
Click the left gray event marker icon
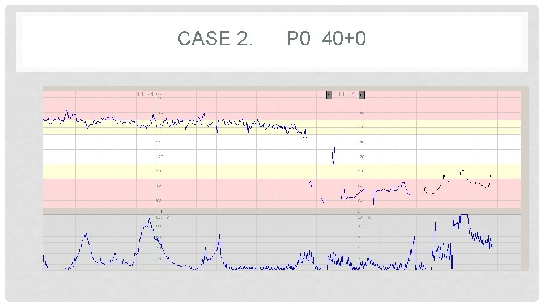329,95
